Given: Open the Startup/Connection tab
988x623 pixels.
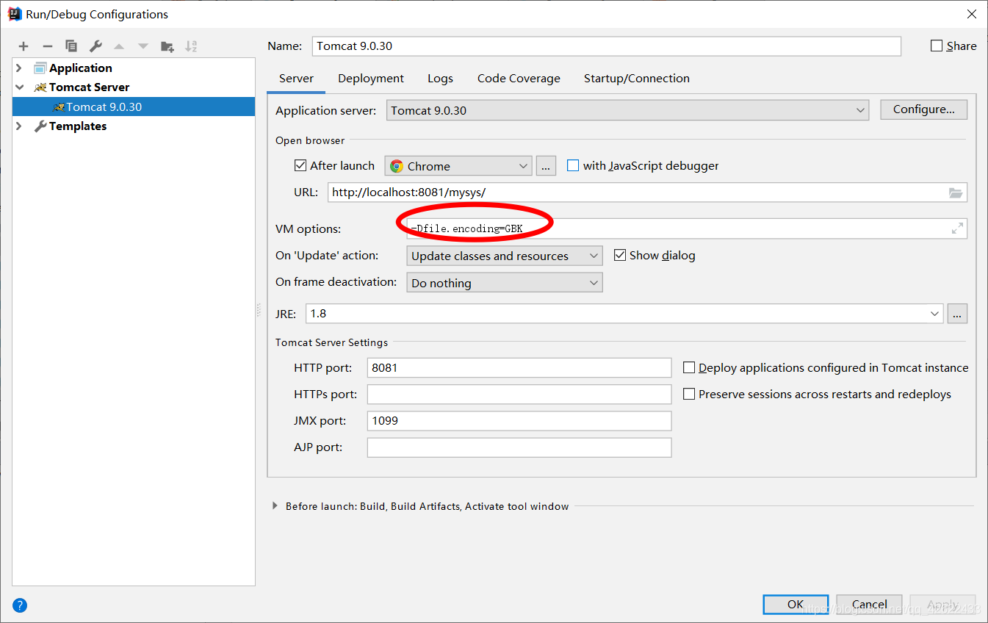Looking at the screenshot, I should [x=637, y=79].
